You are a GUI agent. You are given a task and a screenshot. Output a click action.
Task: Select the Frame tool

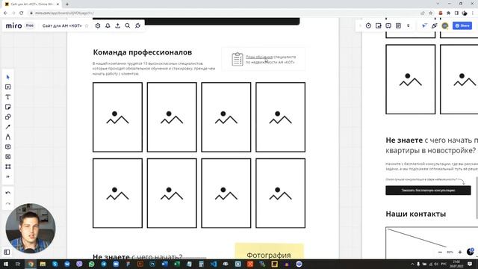click(8, 167)
